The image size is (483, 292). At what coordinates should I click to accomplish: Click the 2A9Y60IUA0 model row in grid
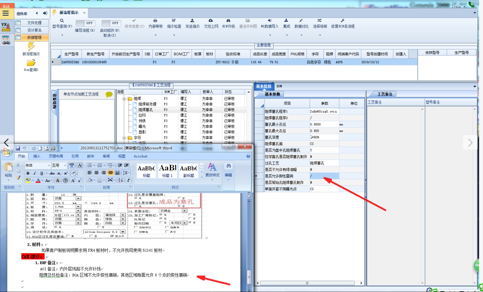[x=234, y=62]
